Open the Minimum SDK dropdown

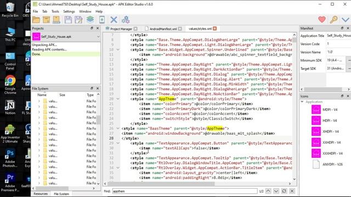click(x=349, y=60)
